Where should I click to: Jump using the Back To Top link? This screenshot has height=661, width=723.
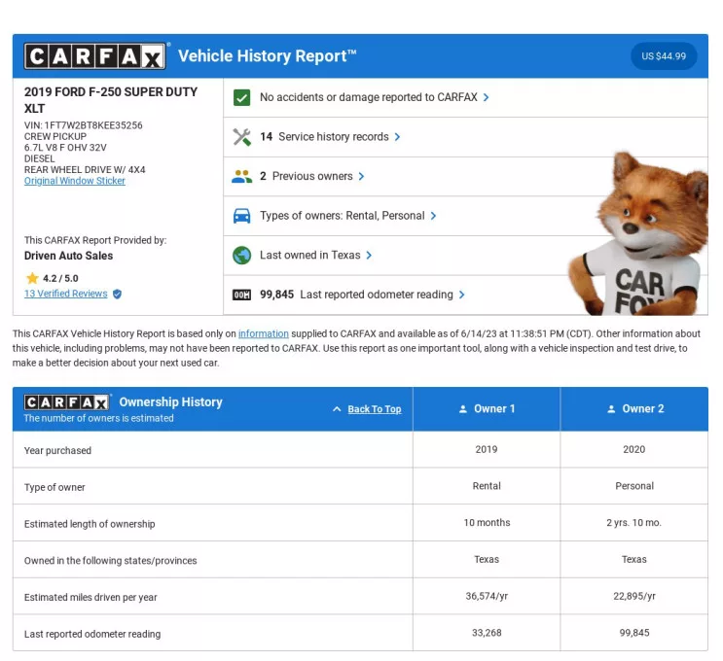click(374, 409)
